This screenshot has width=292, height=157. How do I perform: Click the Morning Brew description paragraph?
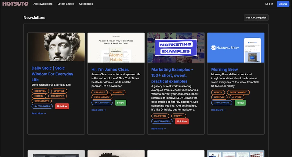pyautogui.click(x=235, y=80)
